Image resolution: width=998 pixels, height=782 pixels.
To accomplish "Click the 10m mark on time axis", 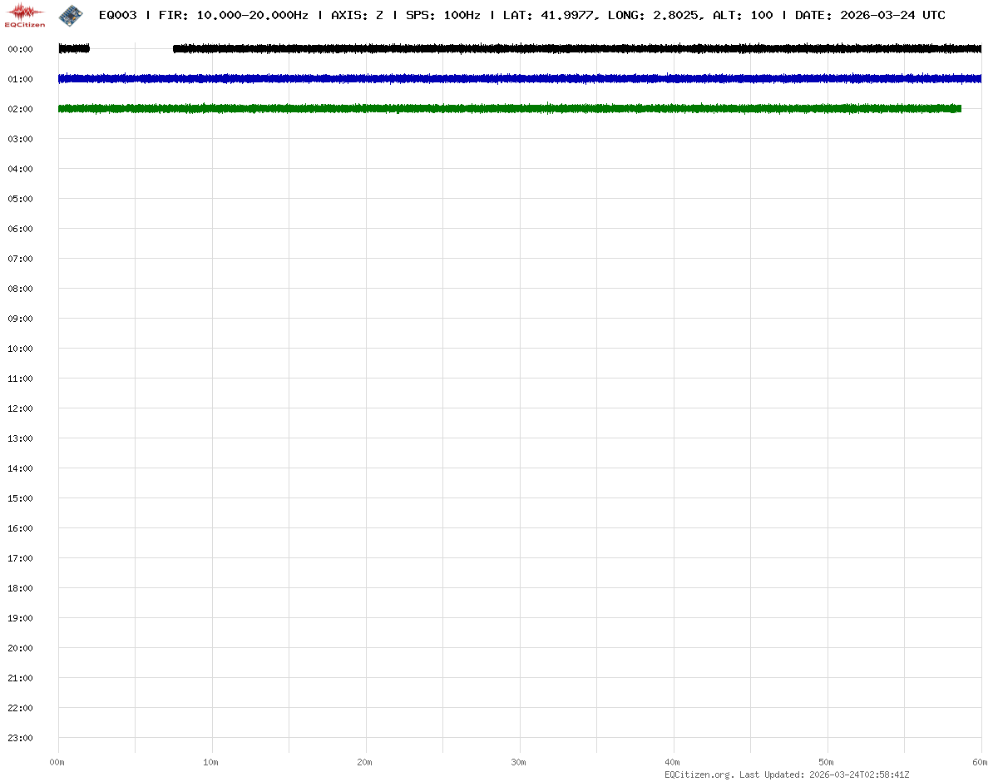I will (x=211, y=762).
